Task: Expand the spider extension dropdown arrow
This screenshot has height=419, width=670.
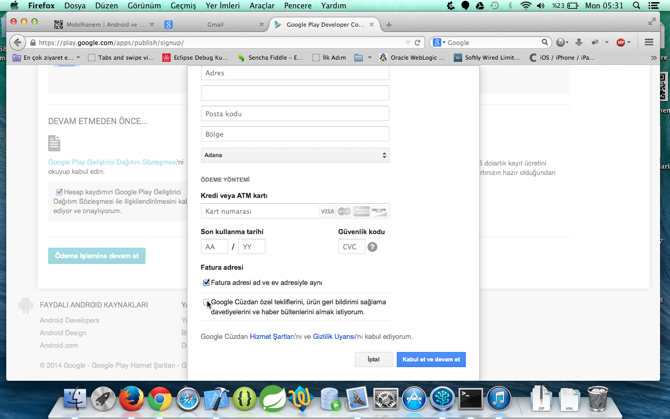Action: click(607, 43)
